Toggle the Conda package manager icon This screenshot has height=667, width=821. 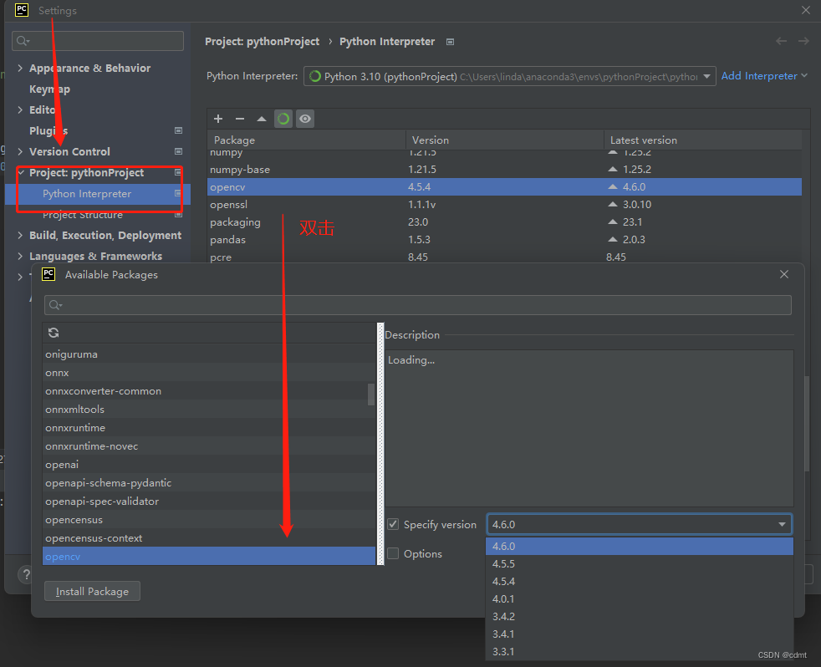point(283,119)
